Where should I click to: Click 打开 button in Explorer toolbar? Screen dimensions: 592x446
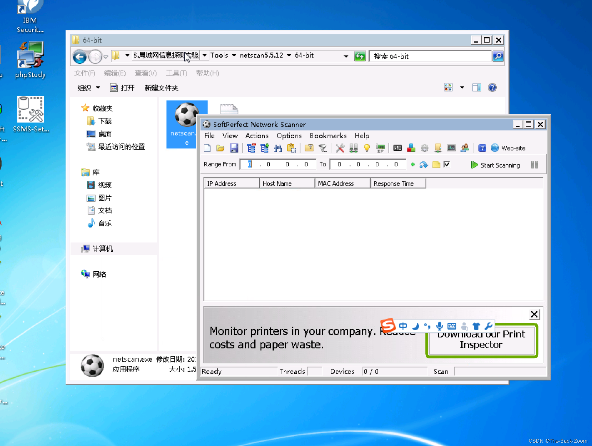click(x=122, y=88)
